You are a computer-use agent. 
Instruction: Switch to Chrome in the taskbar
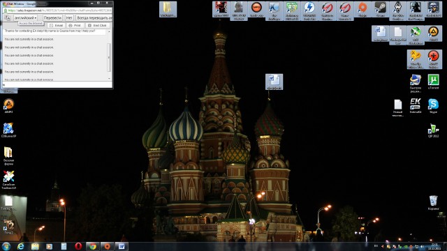coord(93,246)
